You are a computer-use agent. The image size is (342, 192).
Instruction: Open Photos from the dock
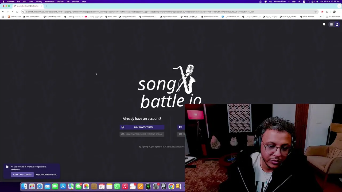click(86, 186)
